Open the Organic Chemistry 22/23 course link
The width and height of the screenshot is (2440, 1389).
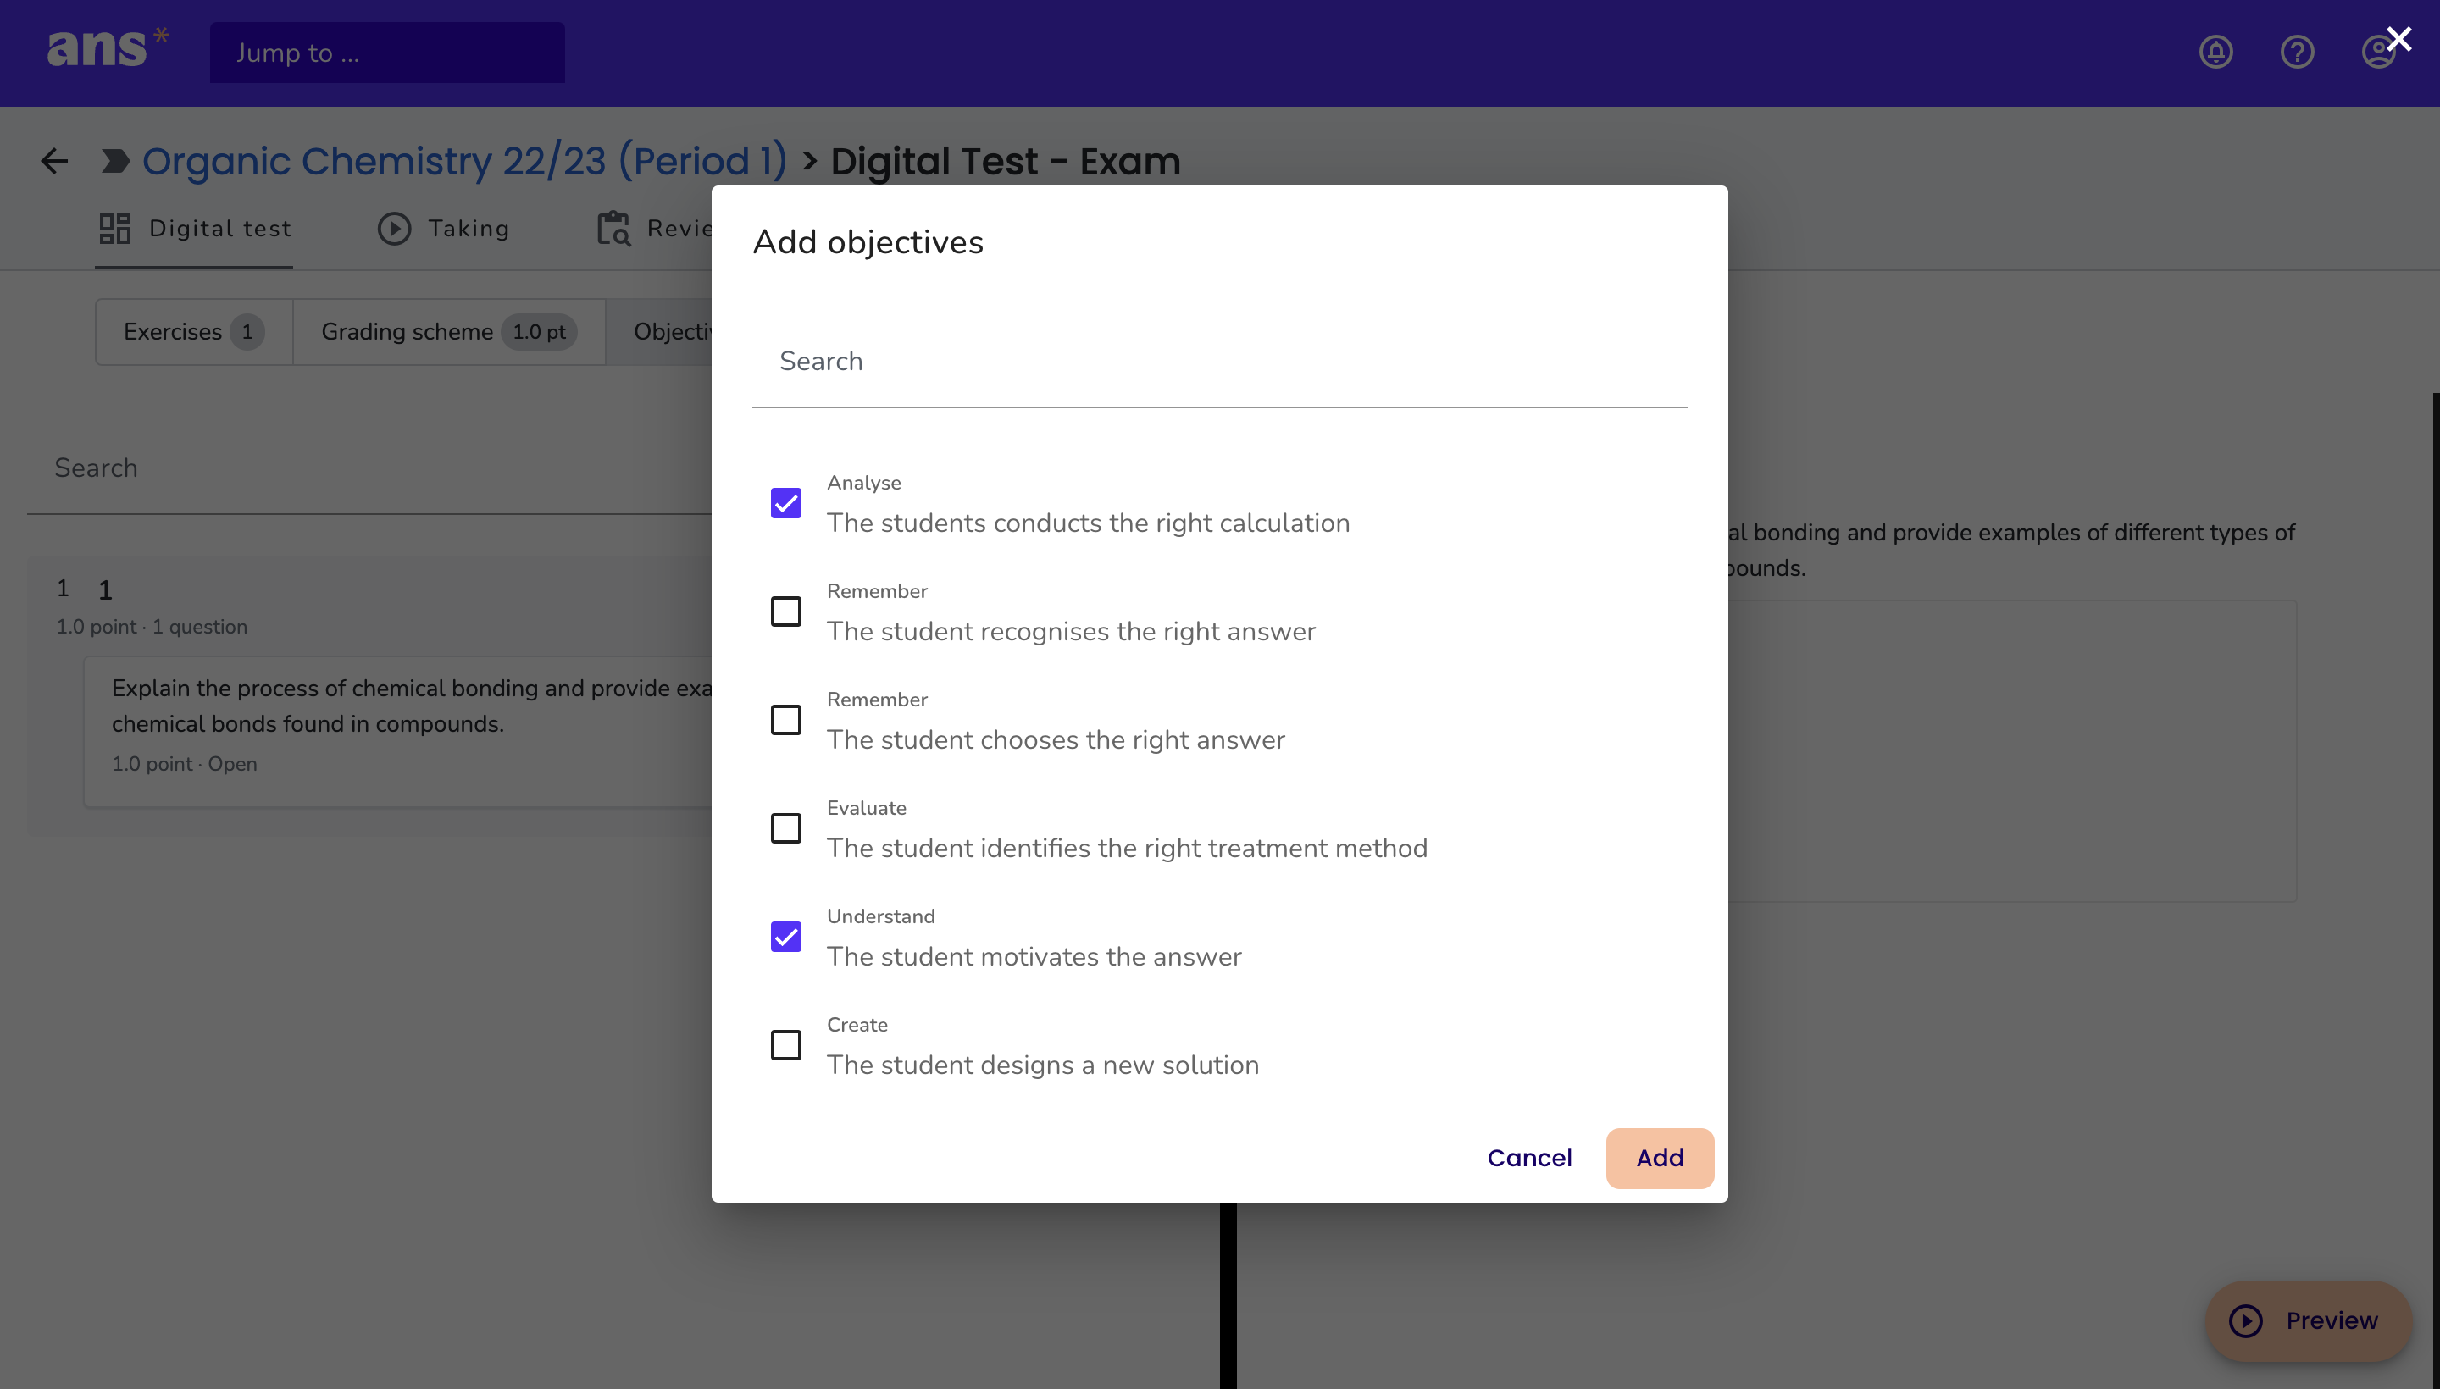point(463,161)
